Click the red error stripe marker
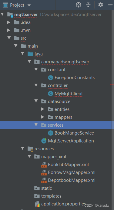 click(x=112, y=85)
